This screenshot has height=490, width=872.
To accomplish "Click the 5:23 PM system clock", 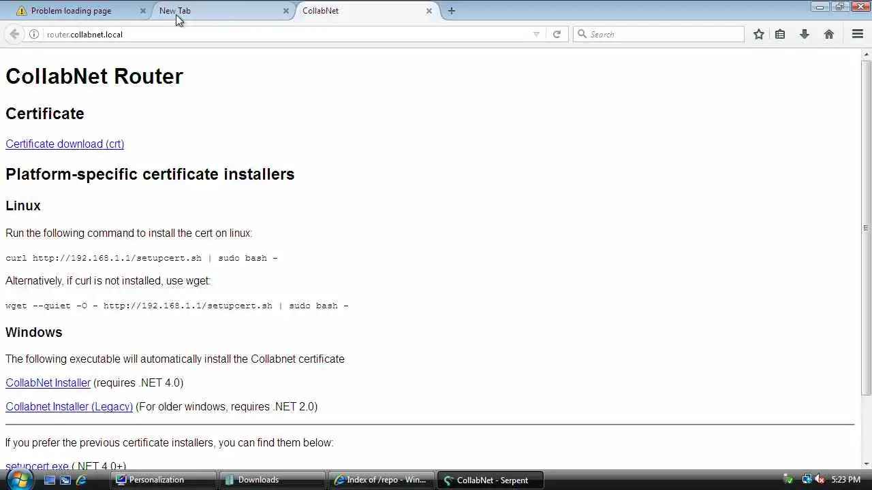I will [845, 480].
